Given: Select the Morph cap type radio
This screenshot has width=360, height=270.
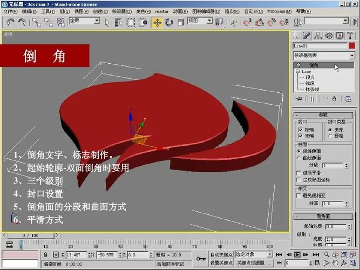Looking at the screenshot, I should click(x=330, y=130).
